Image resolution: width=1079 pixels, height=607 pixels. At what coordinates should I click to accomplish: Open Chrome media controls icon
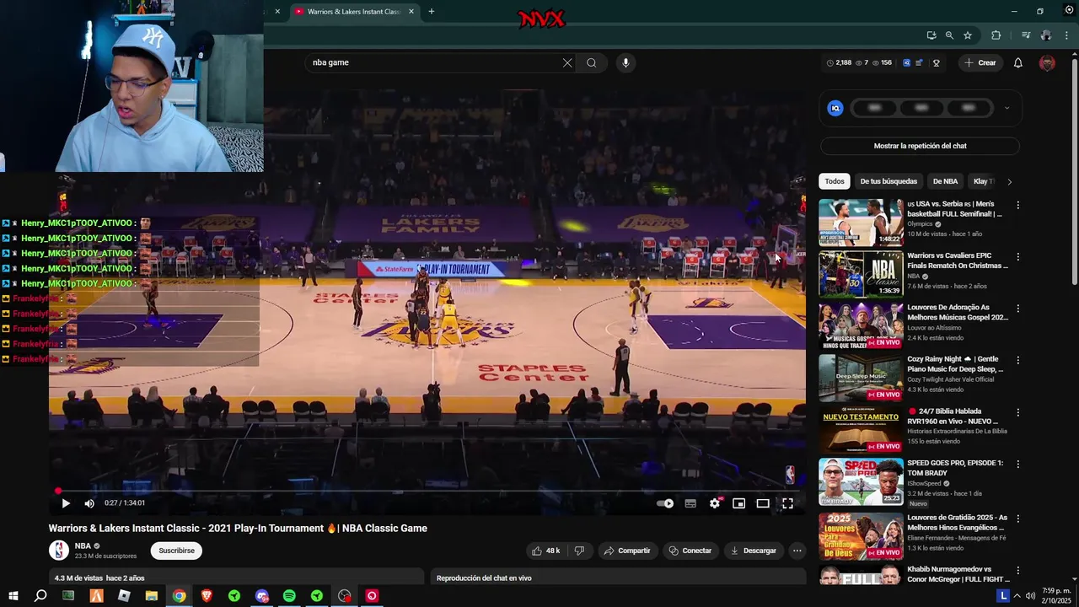click(1026, 35)
